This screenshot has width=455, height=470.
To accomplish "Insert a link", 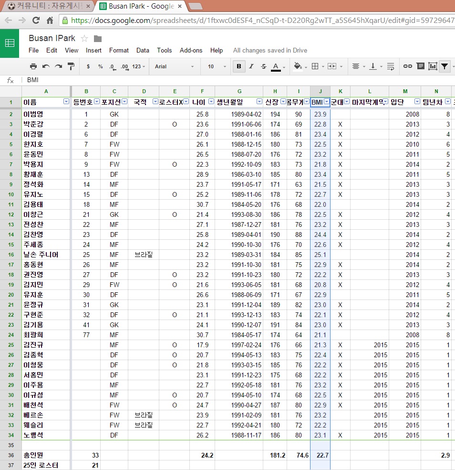I will 407,66.
